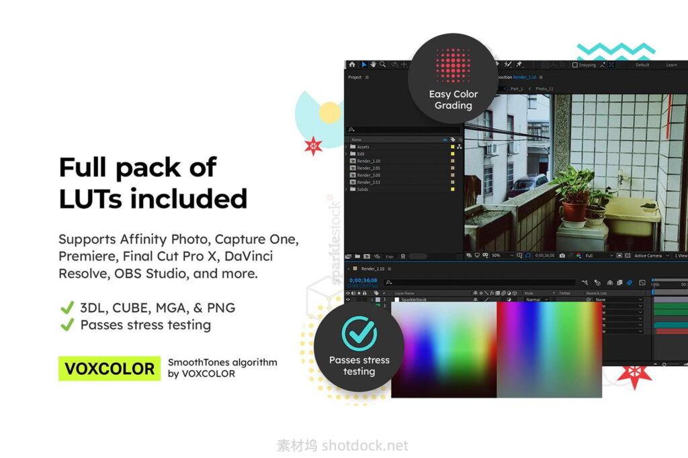
Task: Toggle Draft 3D in the timeline
Action: tap(597, 283)
